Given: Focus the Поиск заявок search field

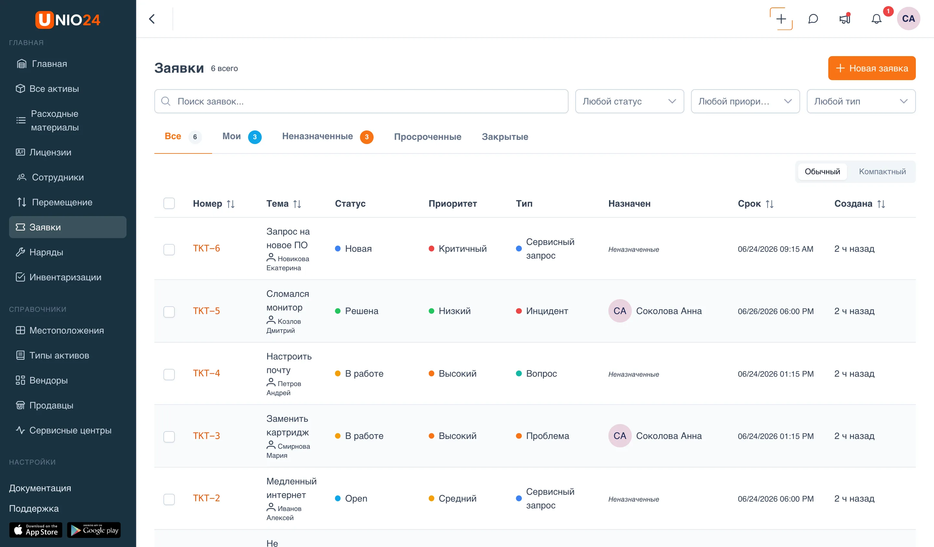Looking at the screenshot, I should (x=361, y=101).
